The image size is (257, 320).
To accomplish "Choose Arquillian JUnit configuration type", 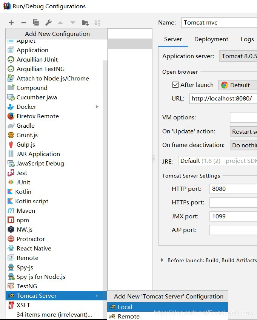I will pos(55,59).
